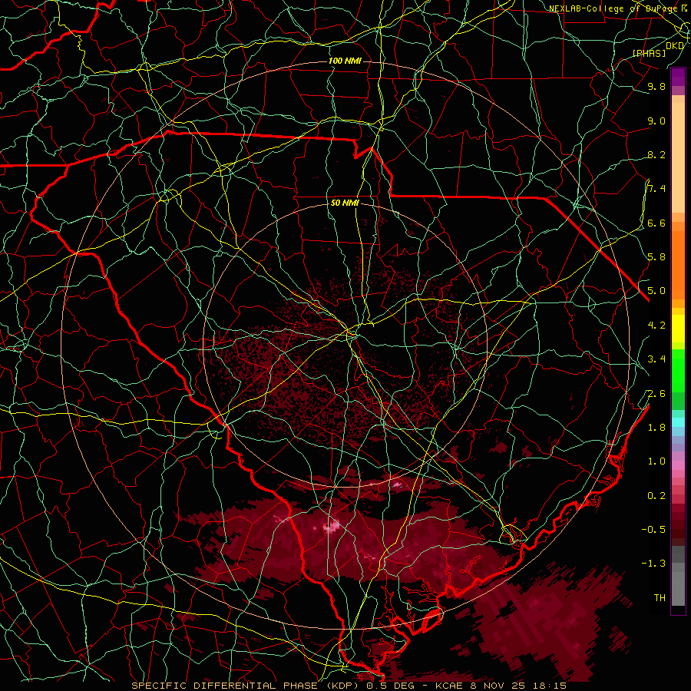Select the bright green segment of the color scale

[678, 372]
